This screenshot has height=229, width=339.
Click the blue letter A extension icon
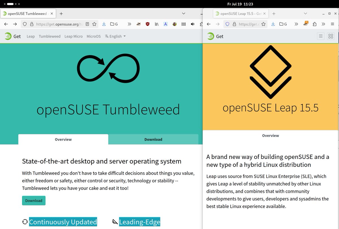[x=166, y=24]
